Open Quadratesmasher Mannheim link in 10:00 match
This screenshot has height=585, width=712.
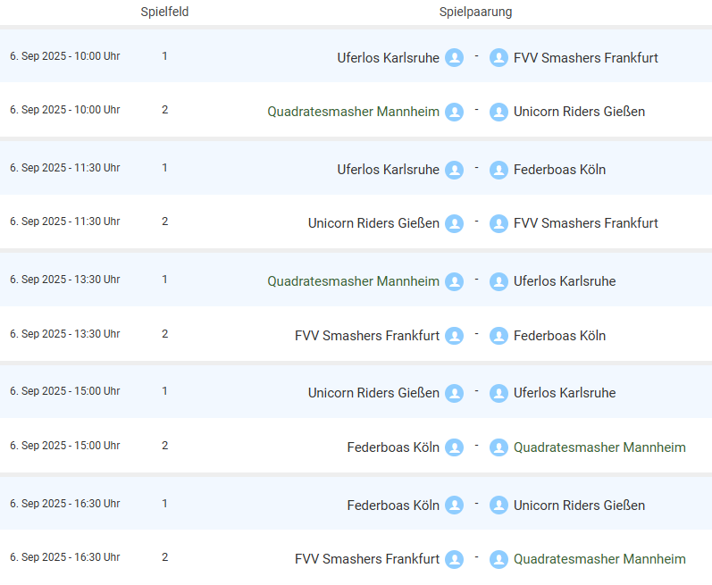click(353, 112)
